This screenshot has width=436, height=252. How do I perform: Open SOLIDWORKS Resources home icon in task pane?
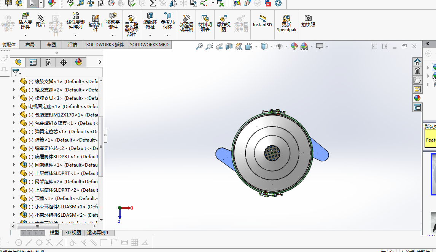(x=417, y=62)
